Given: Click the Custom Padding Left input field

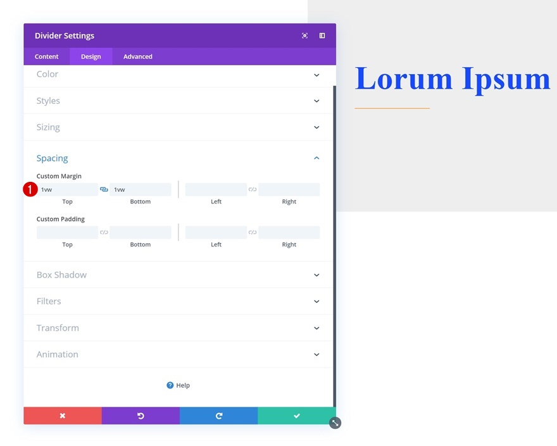Looking at the screenshot, I should [x=216, y=233].
